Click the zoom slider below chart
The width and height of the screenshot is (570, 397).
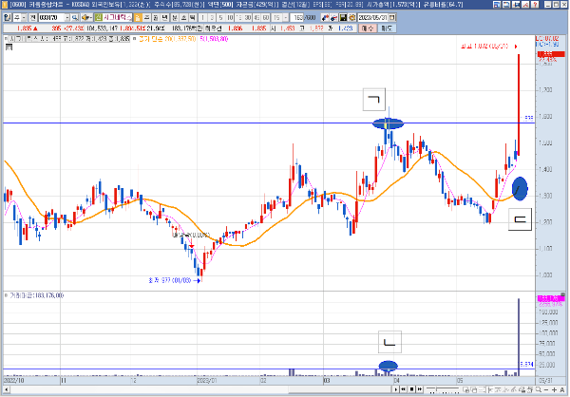point(443,389)
